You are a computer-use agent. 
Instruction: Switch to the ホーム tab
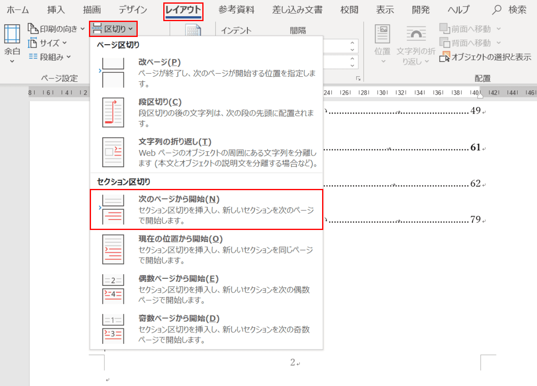pyautogui.click(x=17, y=10)
